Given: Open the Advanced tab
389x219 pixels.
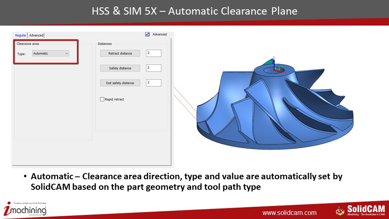Looking at the screenshot, I should pyautogui.click(x=36, y=35).
